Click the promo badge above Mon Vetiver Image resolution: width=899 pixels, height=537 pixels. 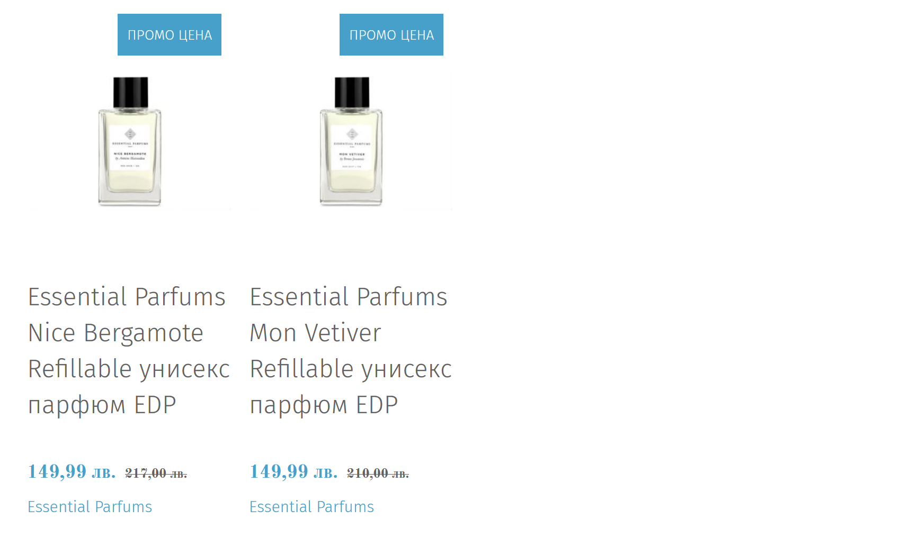pos(391,35)
